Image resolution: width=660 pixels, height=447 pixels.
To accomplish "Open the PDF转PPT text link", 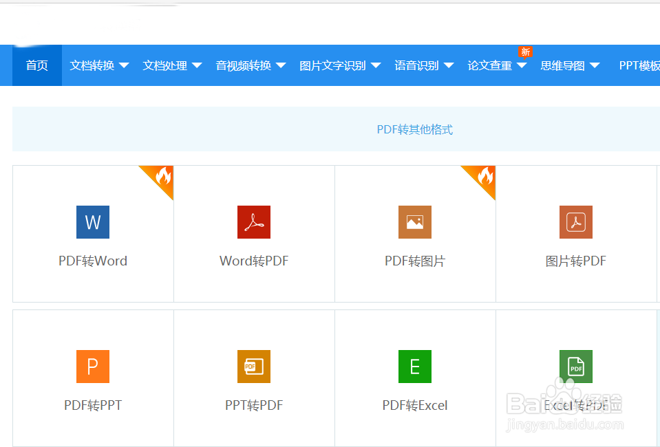I will tap(93, 405).
